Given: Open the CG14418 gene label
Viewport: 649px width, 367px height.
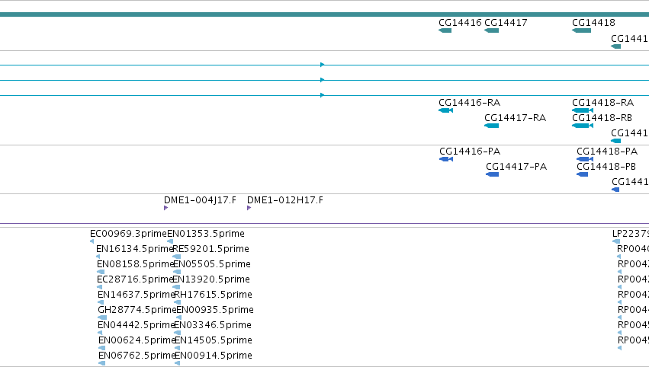Looking at the screenshot, I should [x=593, y=23].
